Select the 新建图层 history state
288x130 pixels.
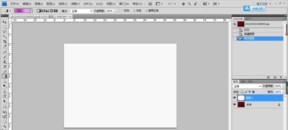(249, 34)
